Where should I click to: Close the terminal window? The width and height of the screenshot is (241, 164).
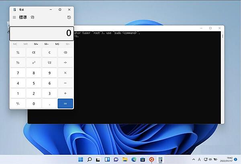point(219,28)
